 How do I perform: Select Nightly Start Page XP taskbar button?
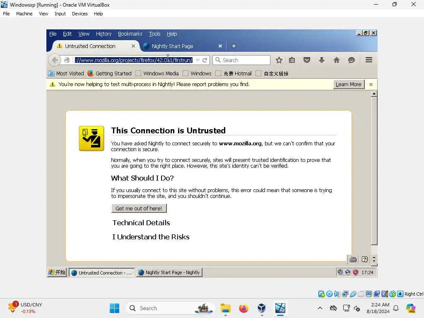[169, 272]
